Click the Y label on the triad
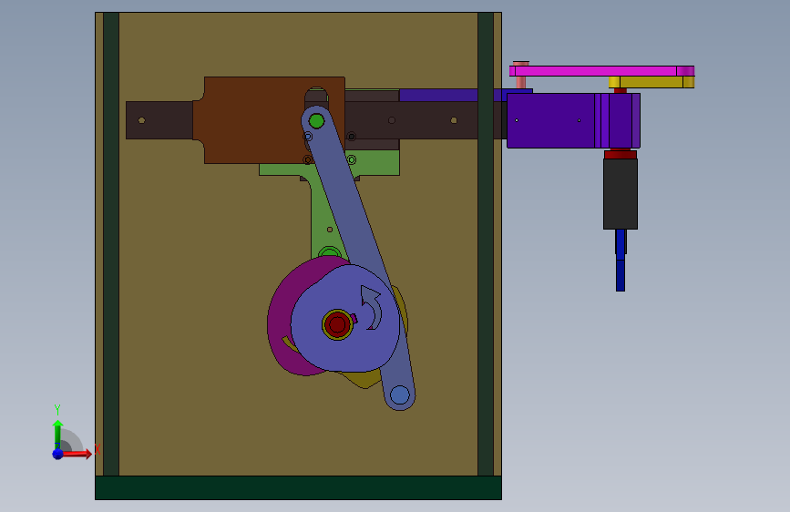 (x=57, y=410)
